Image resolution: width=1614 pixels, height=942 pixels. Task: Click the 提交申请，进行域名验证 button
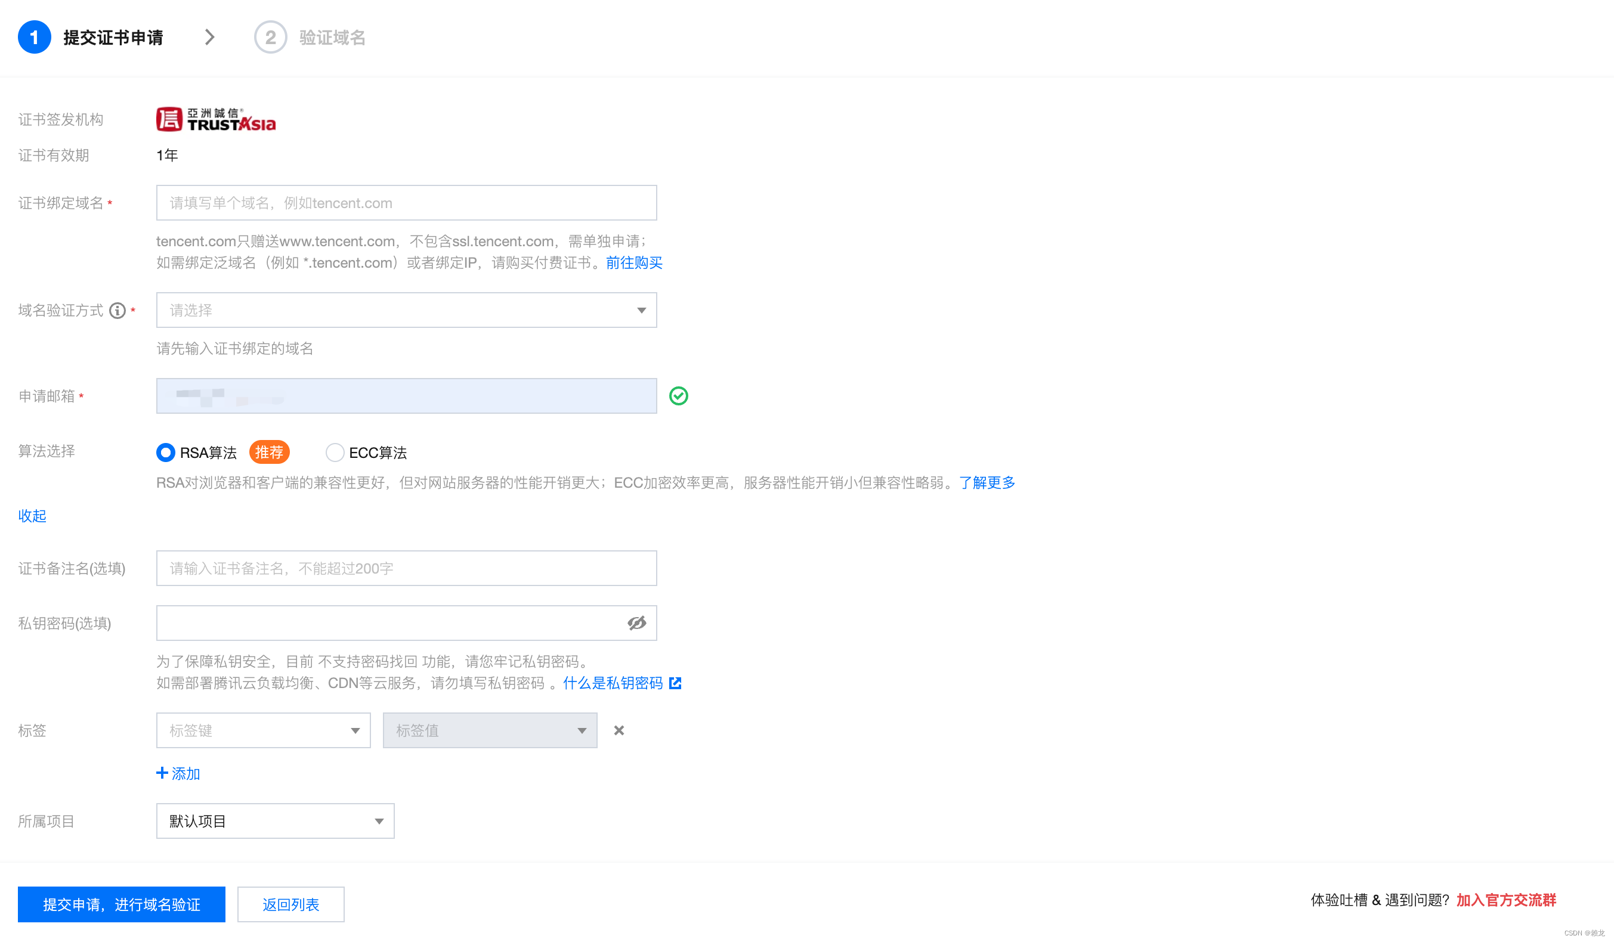click(x=121, y=904)
